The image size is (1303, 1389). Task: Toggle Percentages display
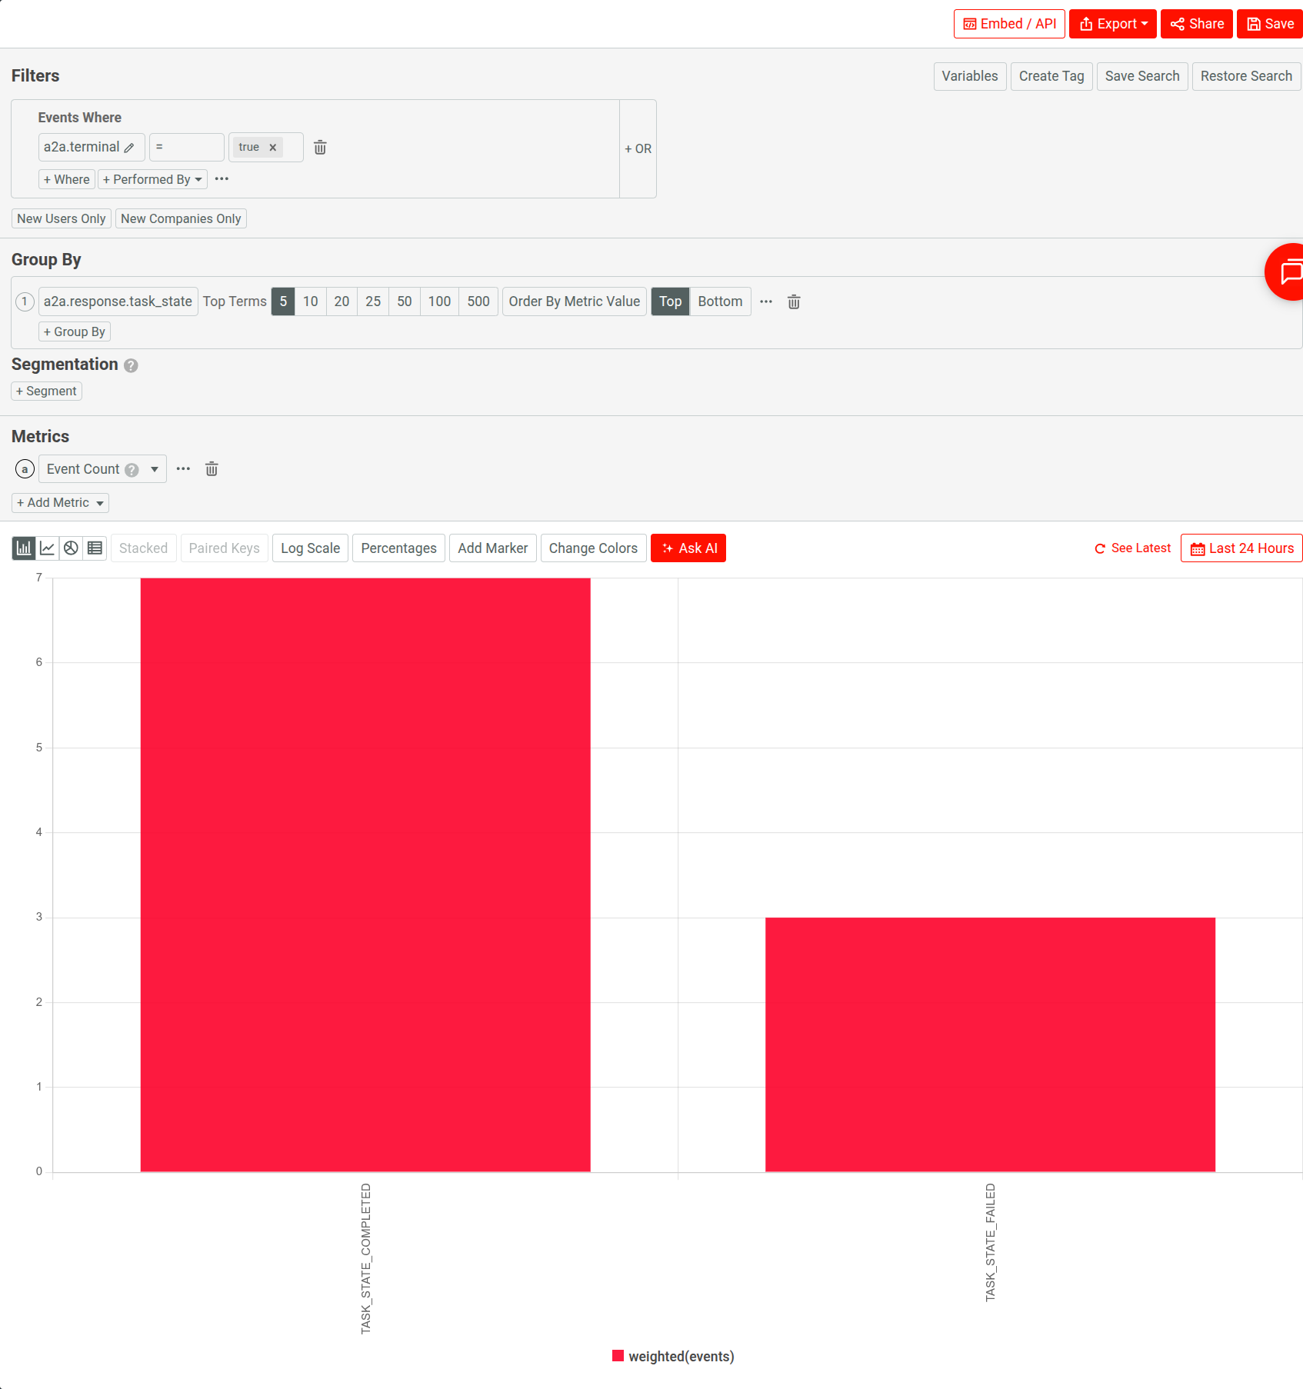398,548
